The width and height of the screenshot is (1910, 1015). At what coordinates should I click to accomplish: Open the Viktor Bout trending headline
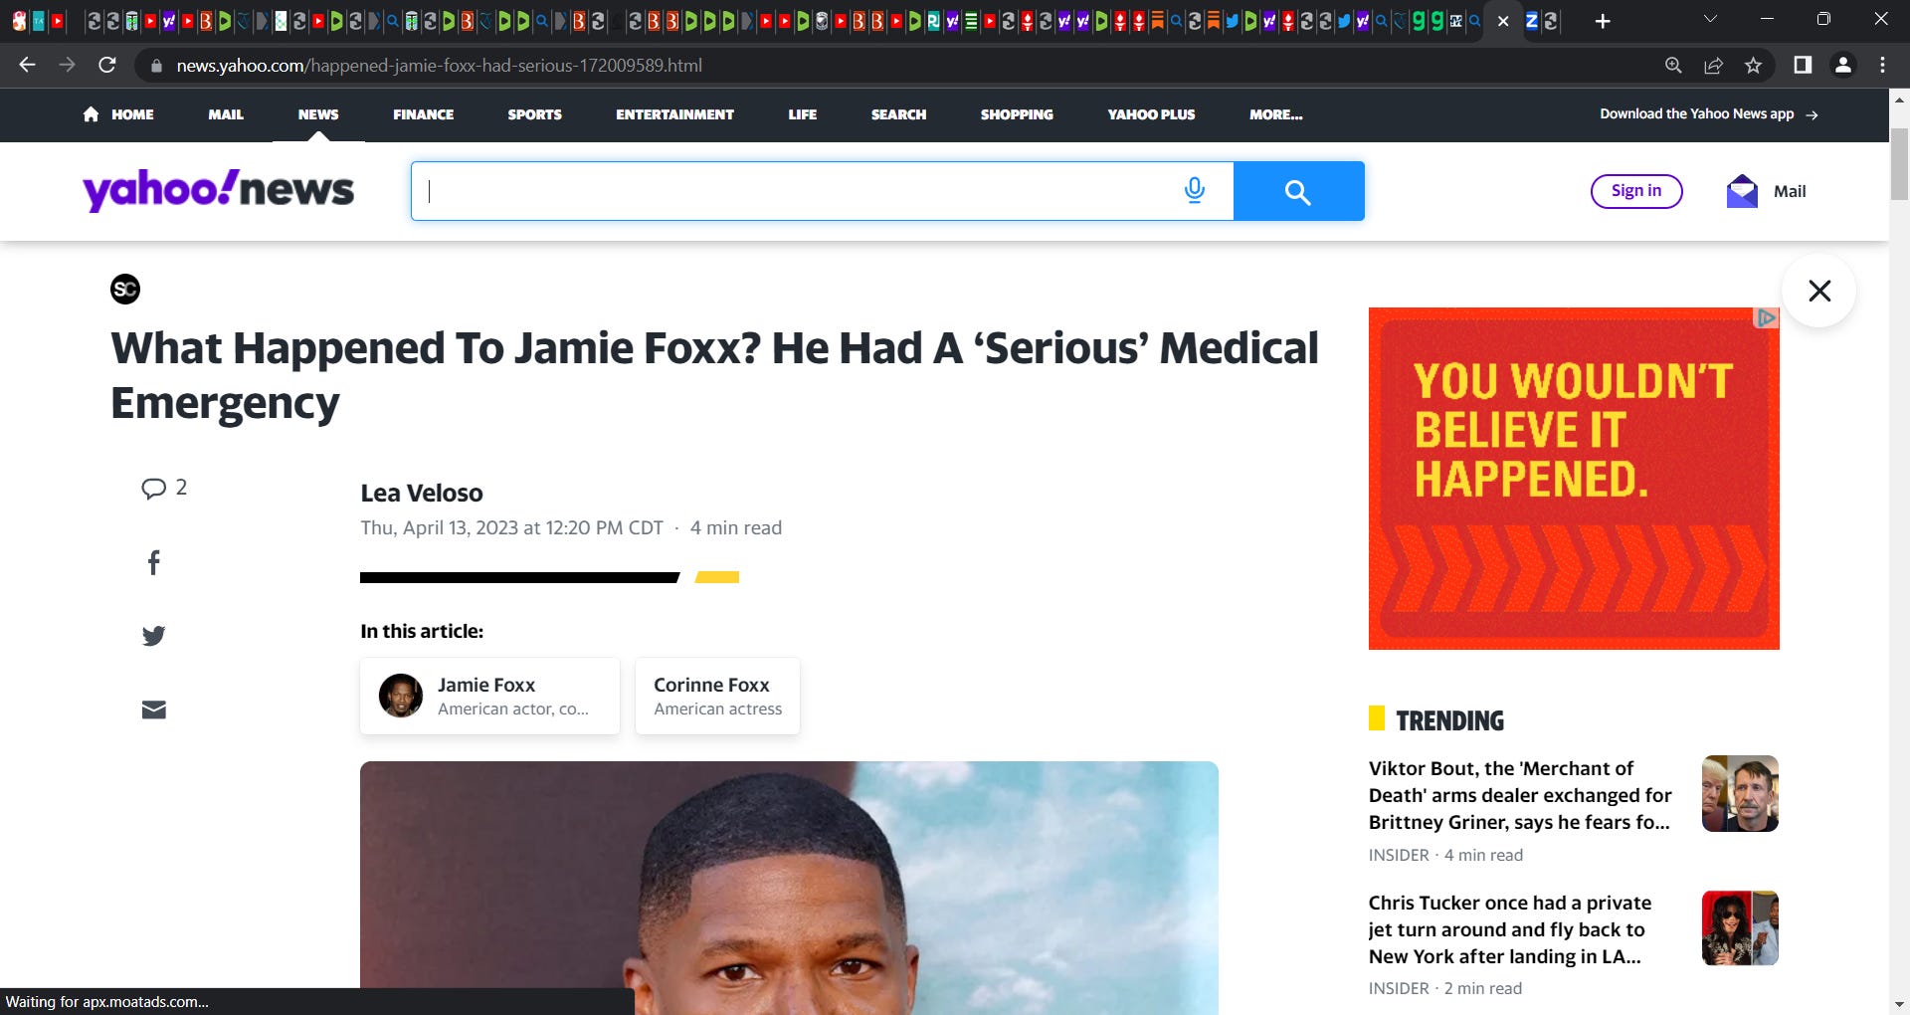[x=1519, y=795]
